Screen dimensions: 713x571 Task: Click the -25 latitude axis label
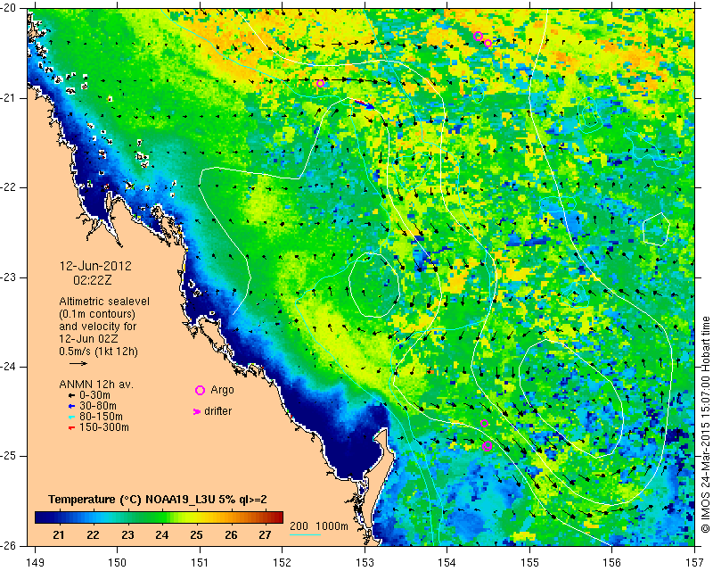9,456
